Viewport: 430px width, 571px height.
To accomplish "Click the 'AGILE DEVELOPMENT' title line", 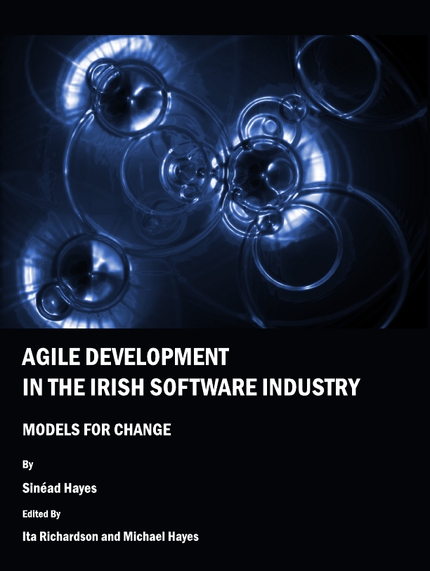I will (125, 357).
